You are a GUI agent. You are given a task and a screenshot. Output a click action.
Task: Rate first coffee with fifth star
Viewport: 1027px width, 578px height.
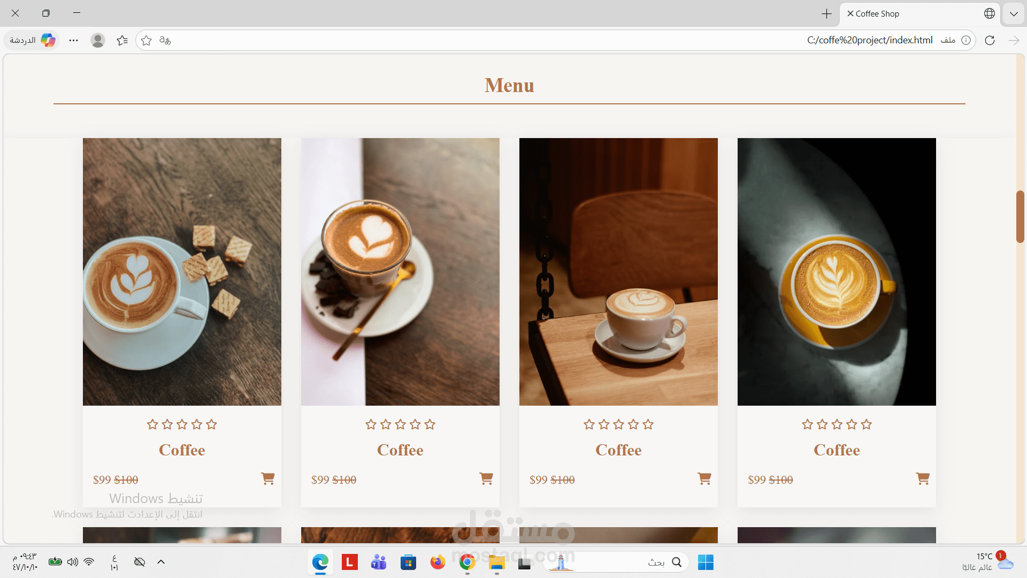[x=211, y=424]
